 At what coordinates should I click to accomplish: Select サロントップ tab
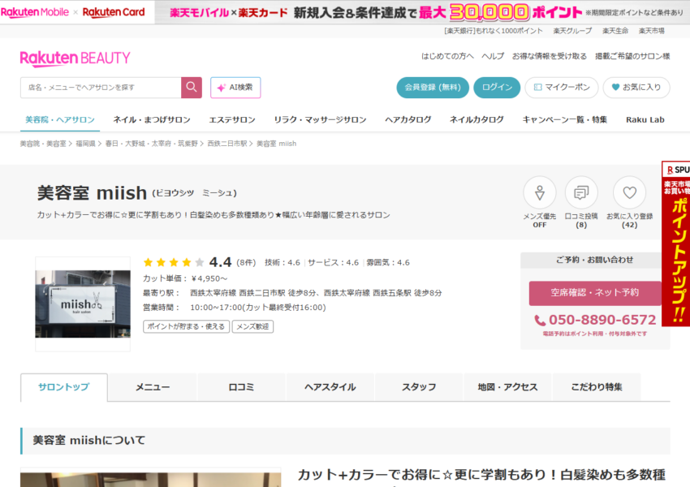coord(64,387)
